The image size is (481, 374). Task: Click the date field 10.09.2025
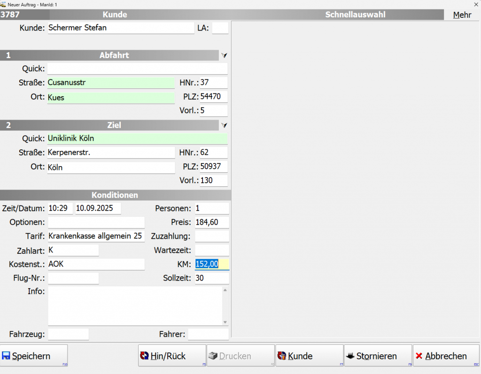pyautogui.click(x=98, y=208)
